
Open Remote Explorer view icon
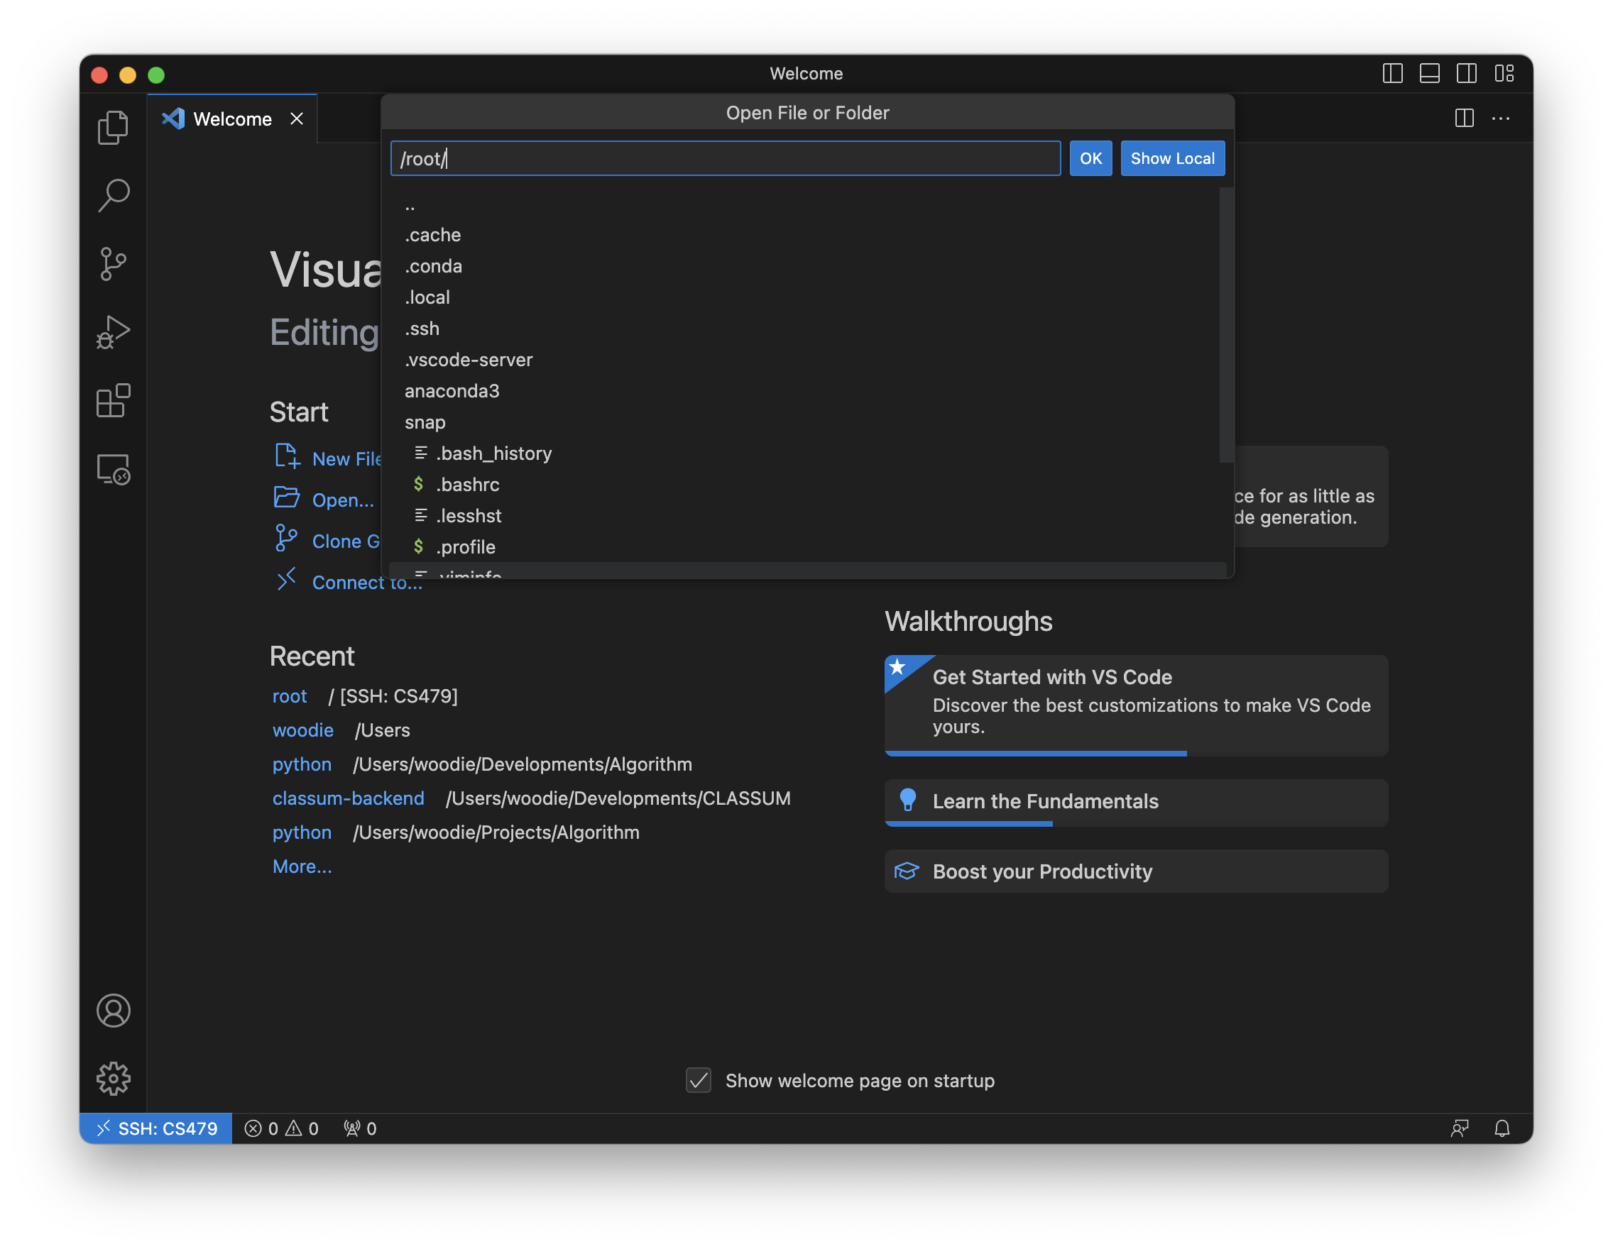[x=113, y=470]
